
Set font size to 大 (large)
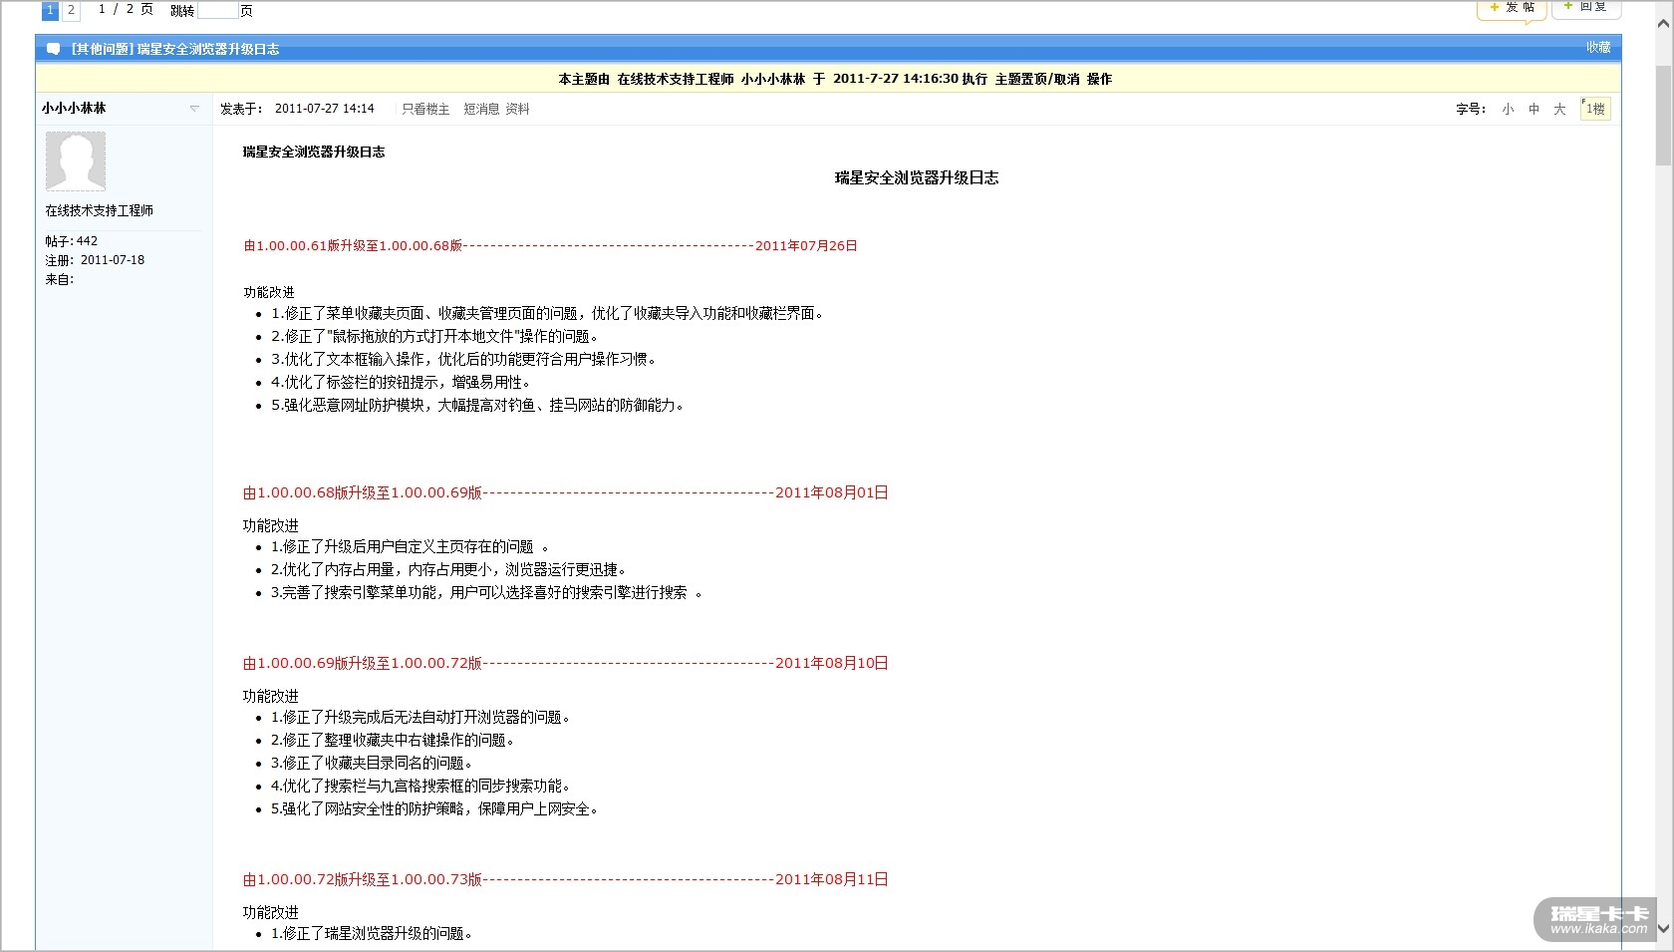click(x=1559, y=109)
